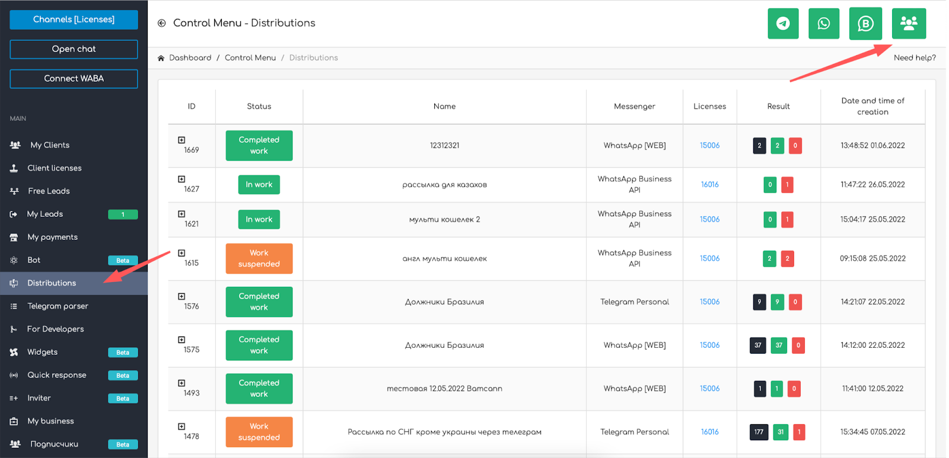Click the My payments sidebar icon

[x=14, y=238]
